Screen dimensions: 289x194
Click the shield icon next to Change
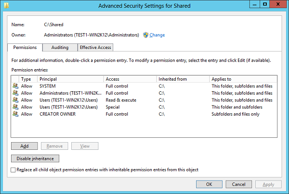145,35
